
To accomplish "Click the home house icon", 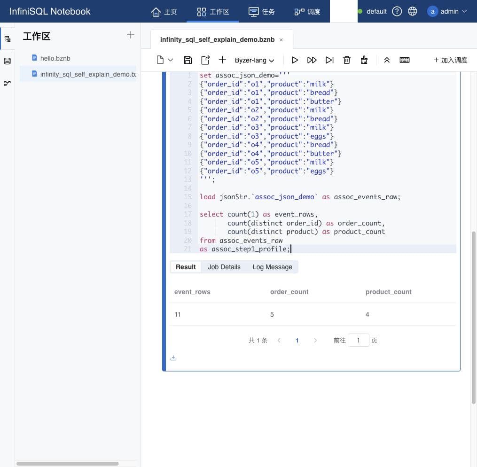I will [156, 12].
